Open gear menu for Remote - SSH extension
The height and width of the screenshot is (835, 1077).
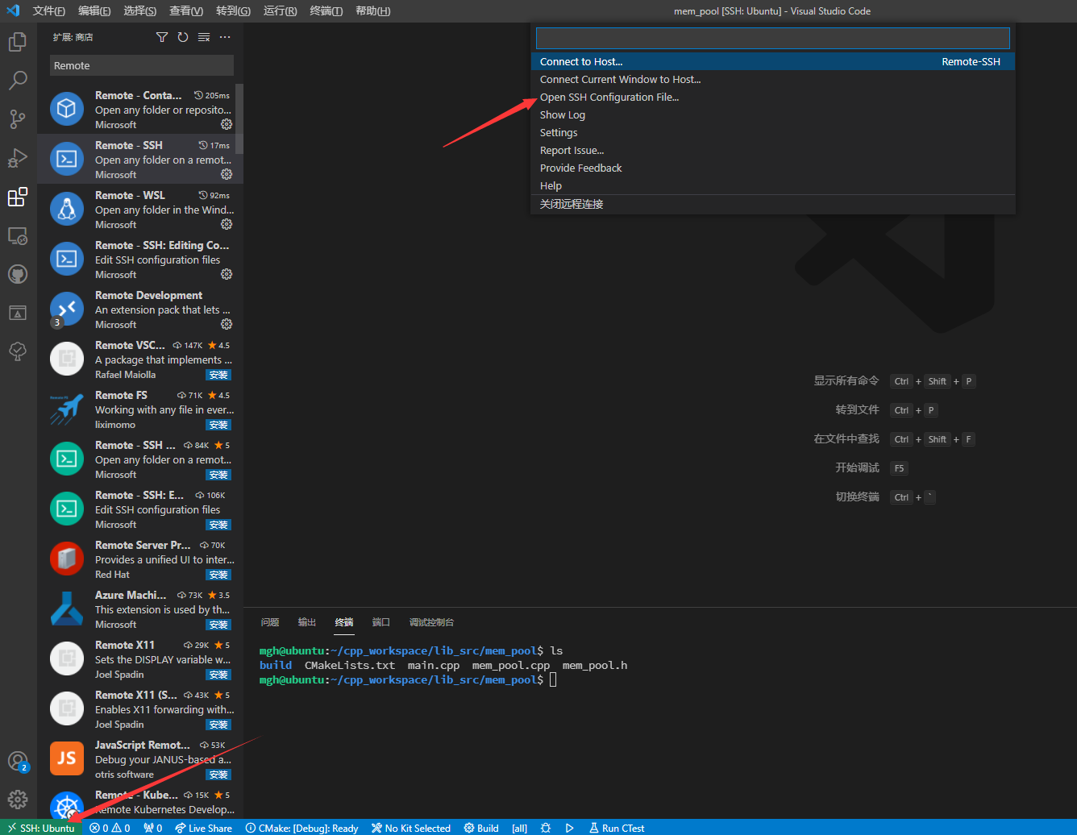(227, 174)
